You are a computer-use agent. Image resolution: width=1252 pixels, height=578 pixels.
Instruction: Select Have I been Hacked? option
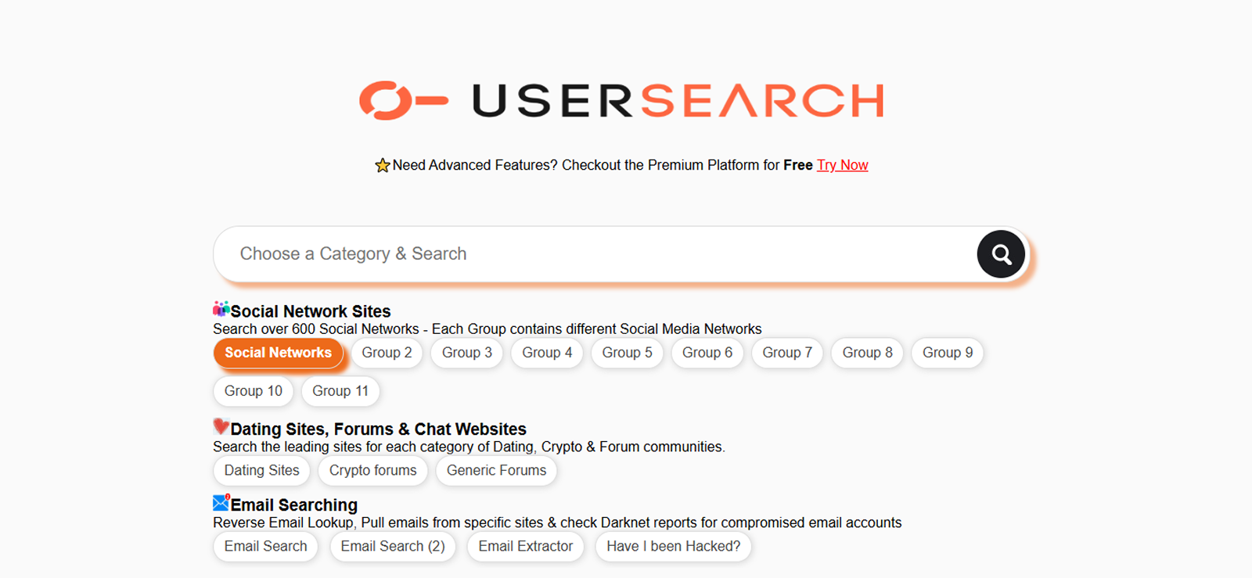coord(673,547)
